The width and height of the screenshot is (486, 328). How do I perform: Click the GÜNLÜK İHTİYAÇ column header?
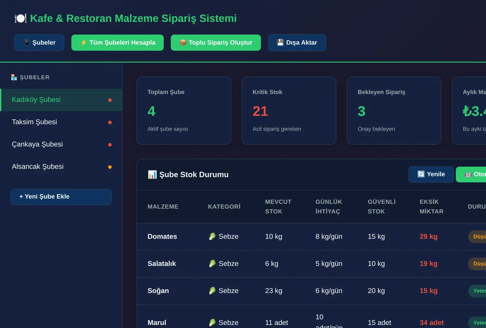pos(329,207)
